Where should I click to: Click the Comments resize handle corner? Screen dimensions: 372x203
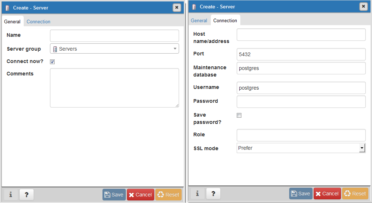(177, 106)
